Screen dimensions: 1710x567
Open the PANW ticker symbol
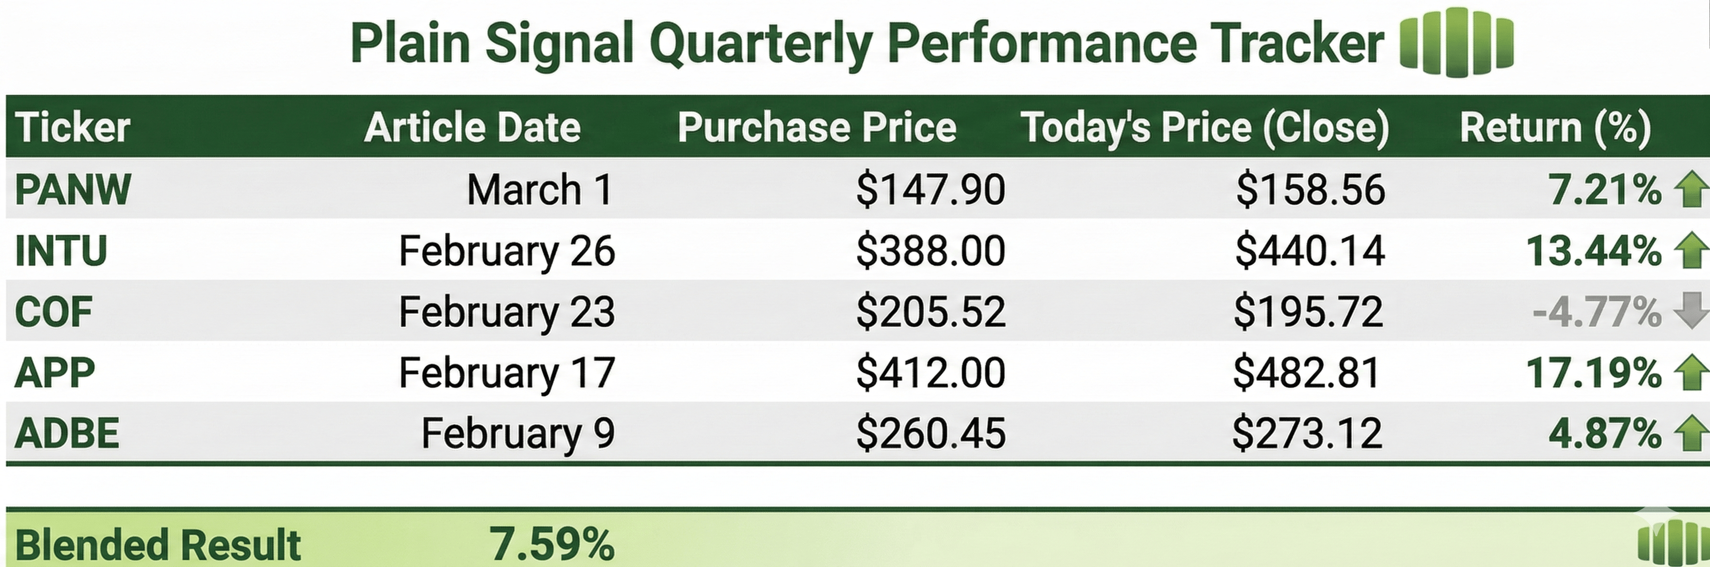pyautogui.click(x=72, y=190)
